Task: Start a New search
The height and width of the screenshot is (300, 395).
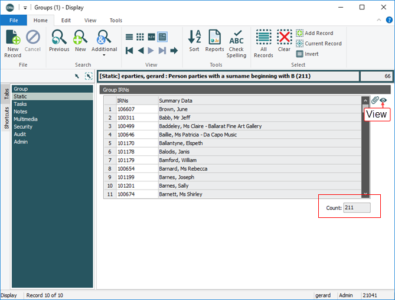Action: (x=80, y=44)
